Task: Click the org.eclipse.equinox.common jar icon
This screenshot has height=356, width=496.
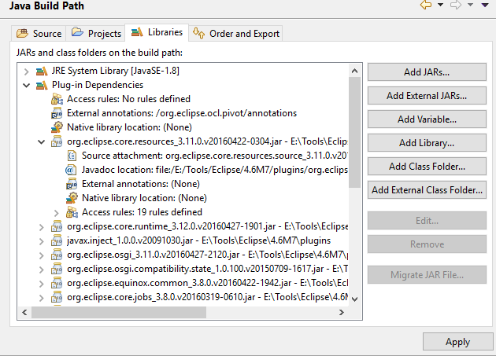Action: pyautogui.click(x=57, y=284)
